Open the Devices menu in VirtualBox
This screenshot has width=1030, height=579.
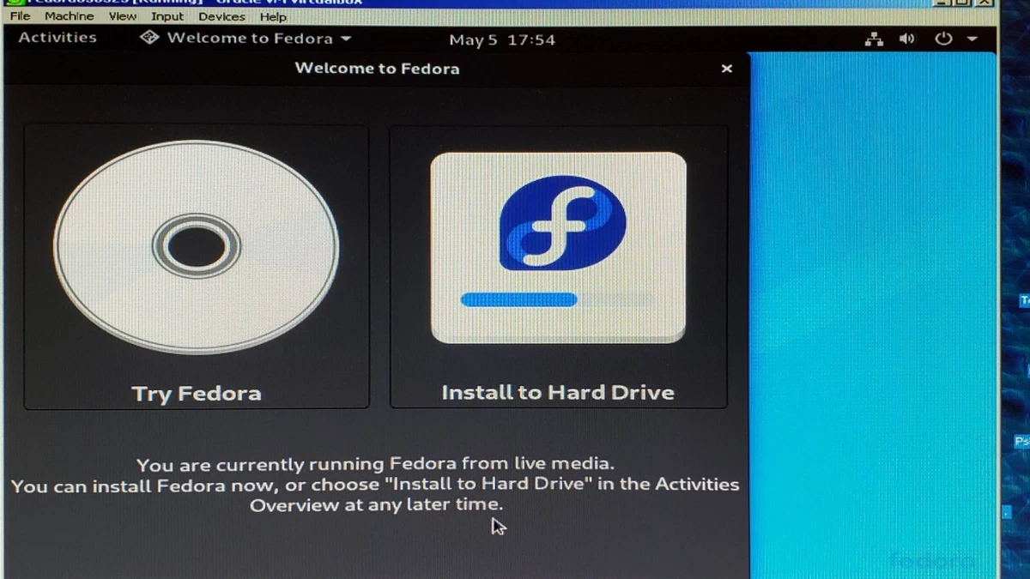221,16
